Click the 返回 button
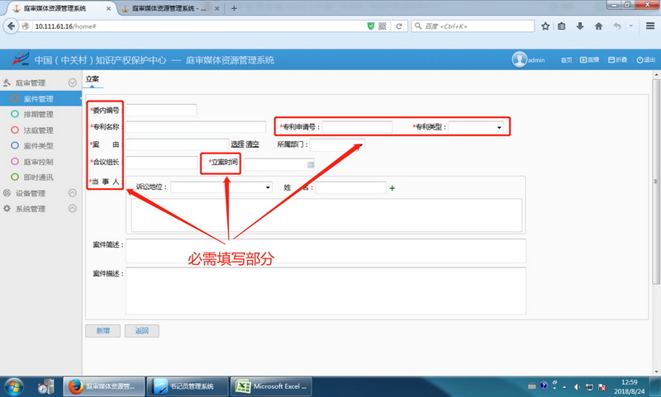This screenshot has width=661, height=397. pyautogui.click(x=141, y=331)
